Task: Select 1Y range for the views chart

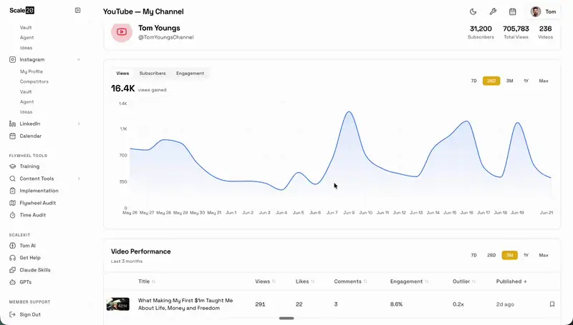Action: pyautogui.click(x=526, y=81)
